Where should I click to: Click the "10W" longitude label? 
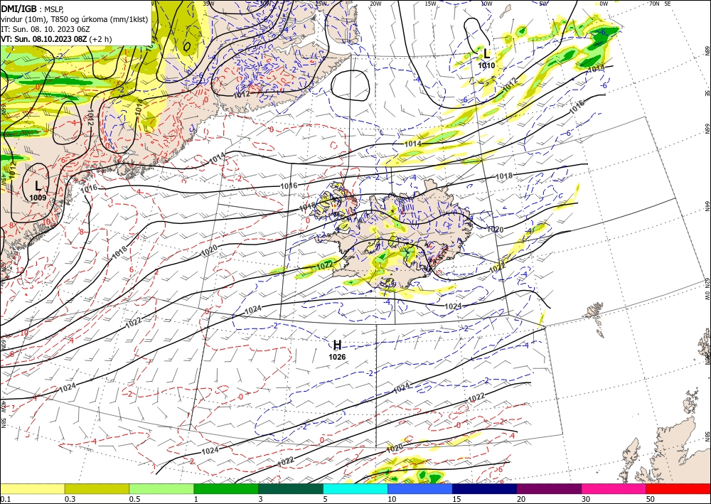486,4
